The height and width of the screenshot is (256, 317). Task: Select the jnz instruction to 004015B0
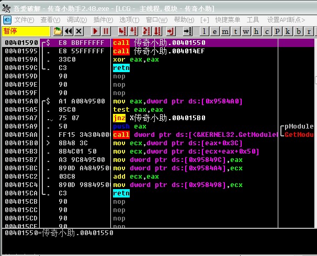(159, 118)
